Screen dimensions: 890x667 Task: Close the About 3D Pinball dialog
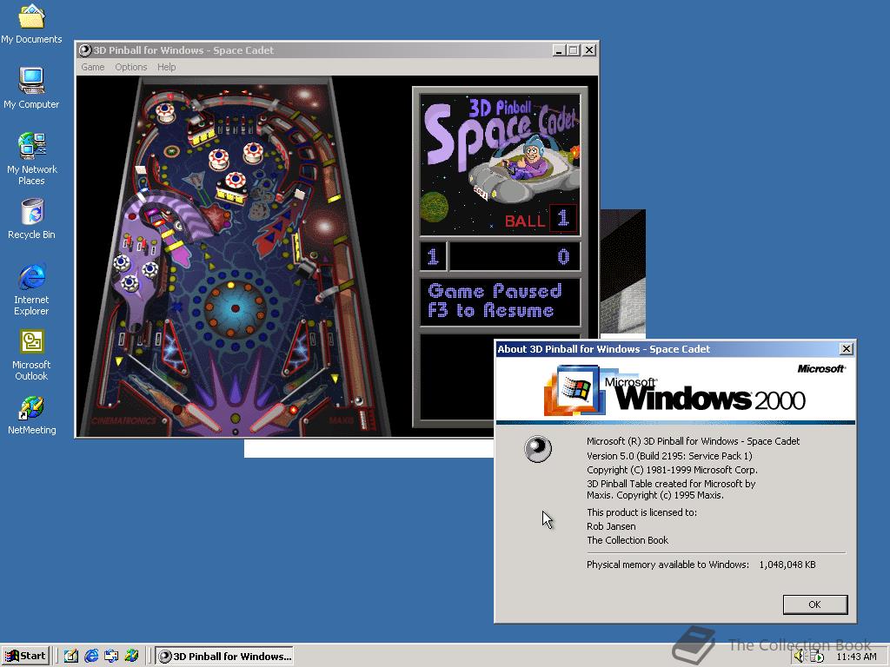[846, 349]
